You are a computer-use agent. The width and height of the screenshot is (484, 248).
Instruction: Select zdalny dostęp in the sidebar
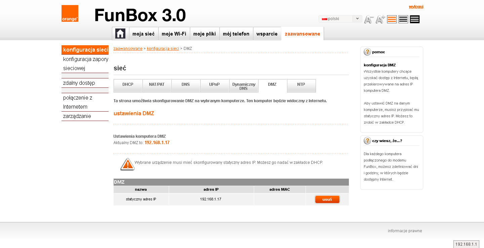79,83
